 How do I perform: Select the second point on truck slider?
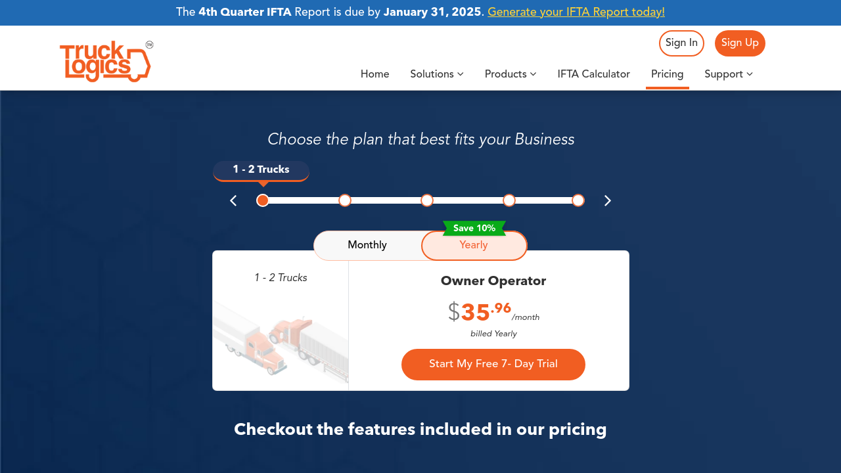point(345,200)
